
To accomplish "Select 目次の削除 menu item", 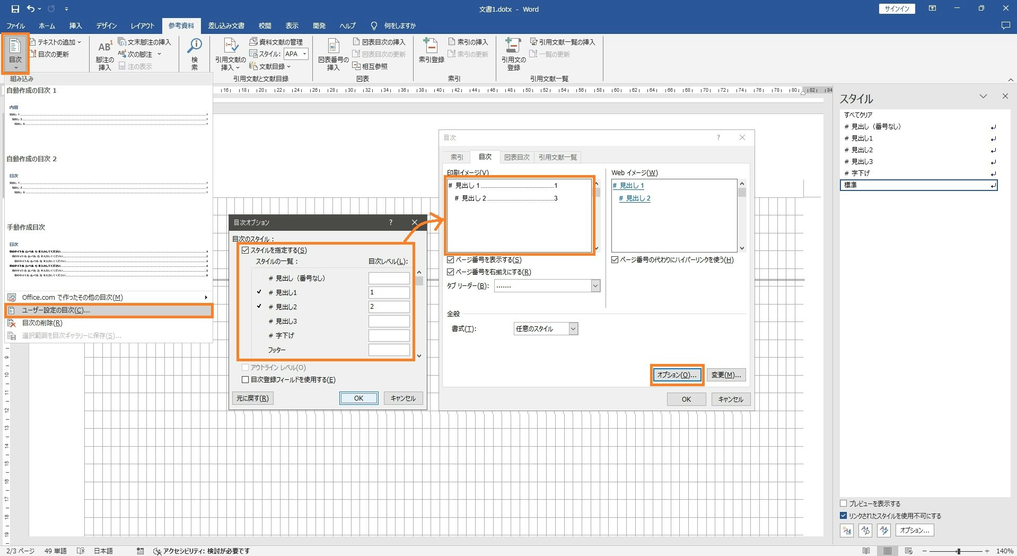I will [x=109, y=323].
